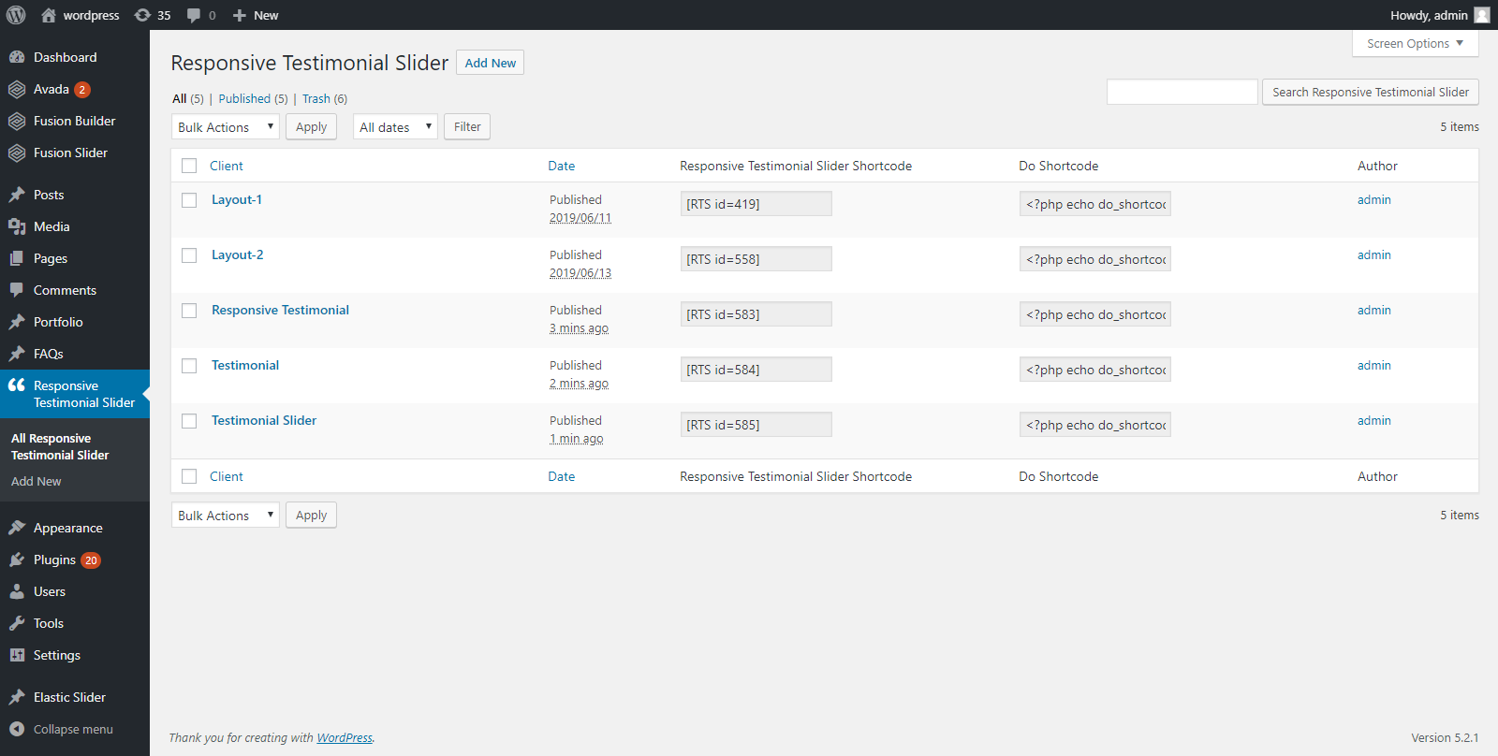This screenshot has width=1498, height=756.
Task: Open Add New in sidebar submenu
Action: tap(37, 481)
